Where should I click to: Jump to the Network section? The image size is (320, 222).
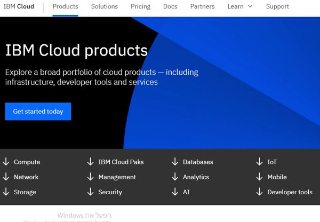[x=26, y=177]
